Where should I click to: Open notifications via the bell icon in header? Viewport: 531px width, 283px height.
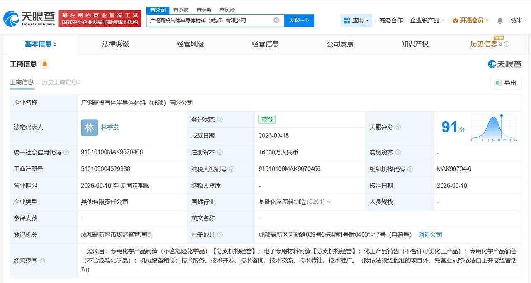coord(499,20)
